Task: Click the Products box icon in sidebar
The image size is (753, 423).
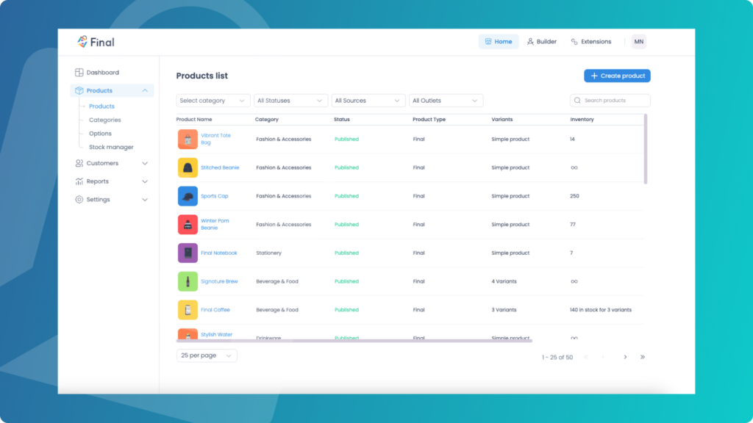Action: click(79, 90)
